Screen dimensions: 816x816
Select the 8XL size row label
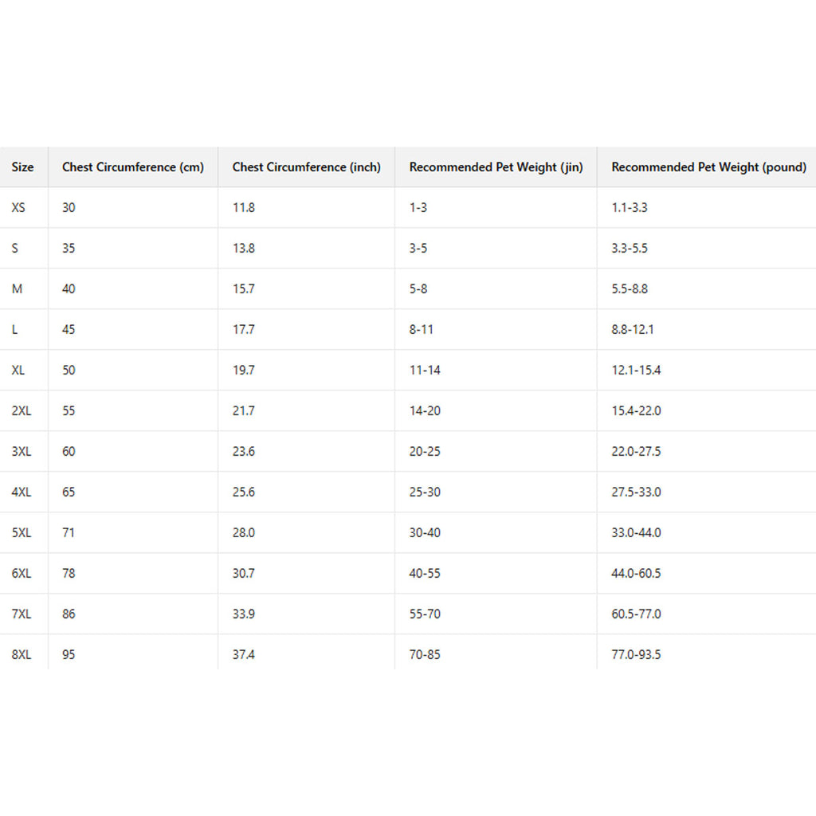click(22, 654)
